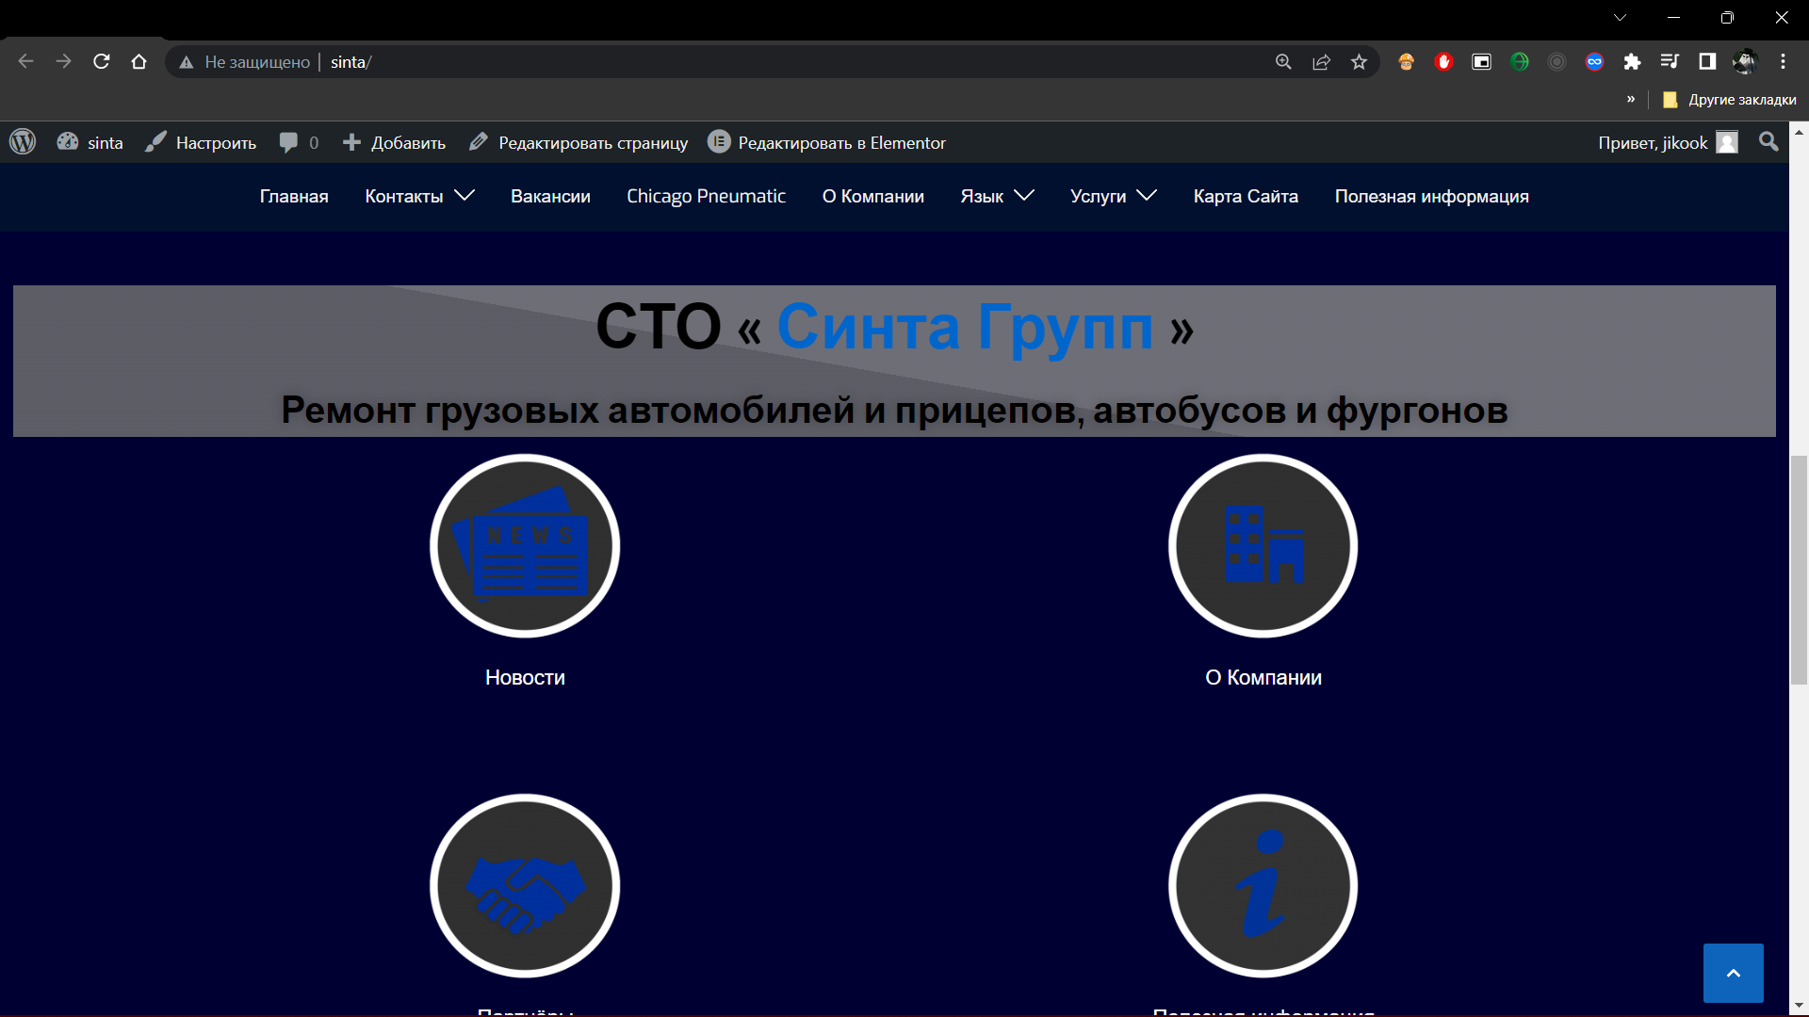The width and height of the screenshot is (1809, 1017).
Task: Click the admin bar search magnifier
Action: [1768, 142]
